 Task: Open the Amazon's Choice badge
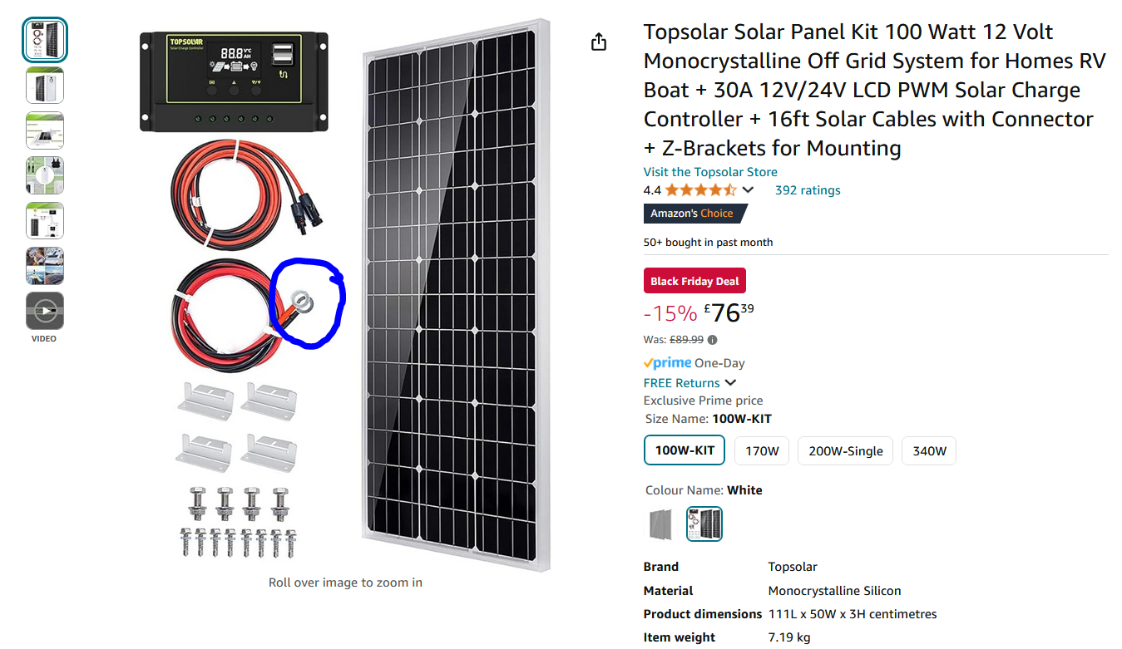(695, 214)
